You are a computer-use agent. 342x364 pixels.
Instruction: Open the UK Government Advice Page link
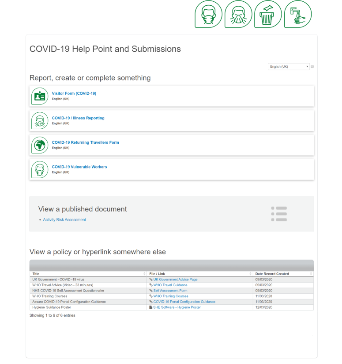pyautogui.click(x=175, y=280)
